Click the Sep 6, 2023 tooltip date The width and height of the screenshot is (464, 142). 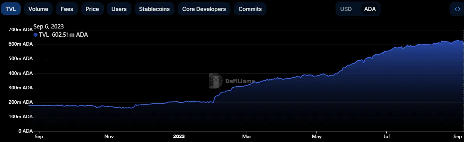coord(48,27)
